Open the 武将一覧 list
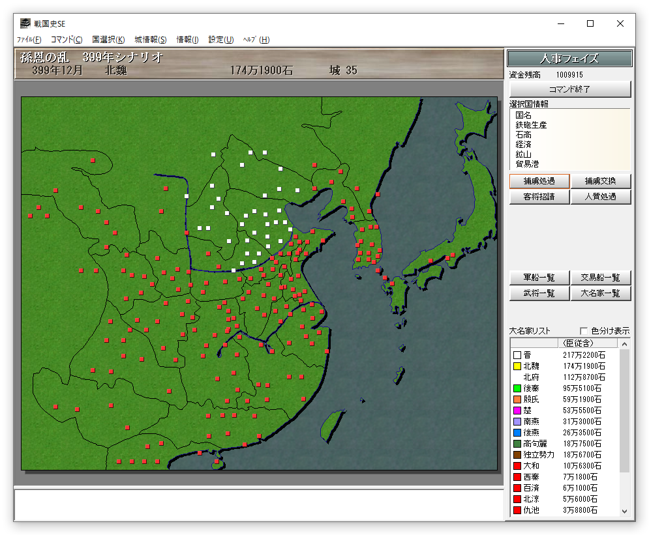The height and width of the screenshot is (535, 649). [539, 294]
